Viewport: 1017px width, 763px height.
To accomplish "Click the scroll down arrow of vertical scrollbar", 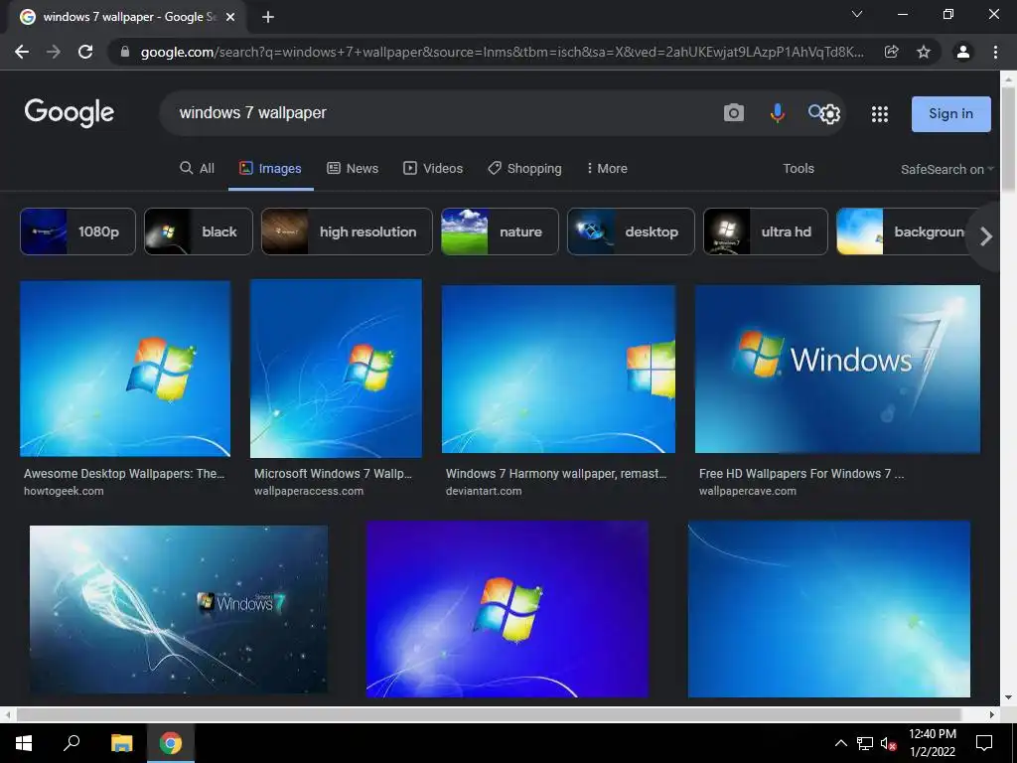I will (x=1008, y=697).
